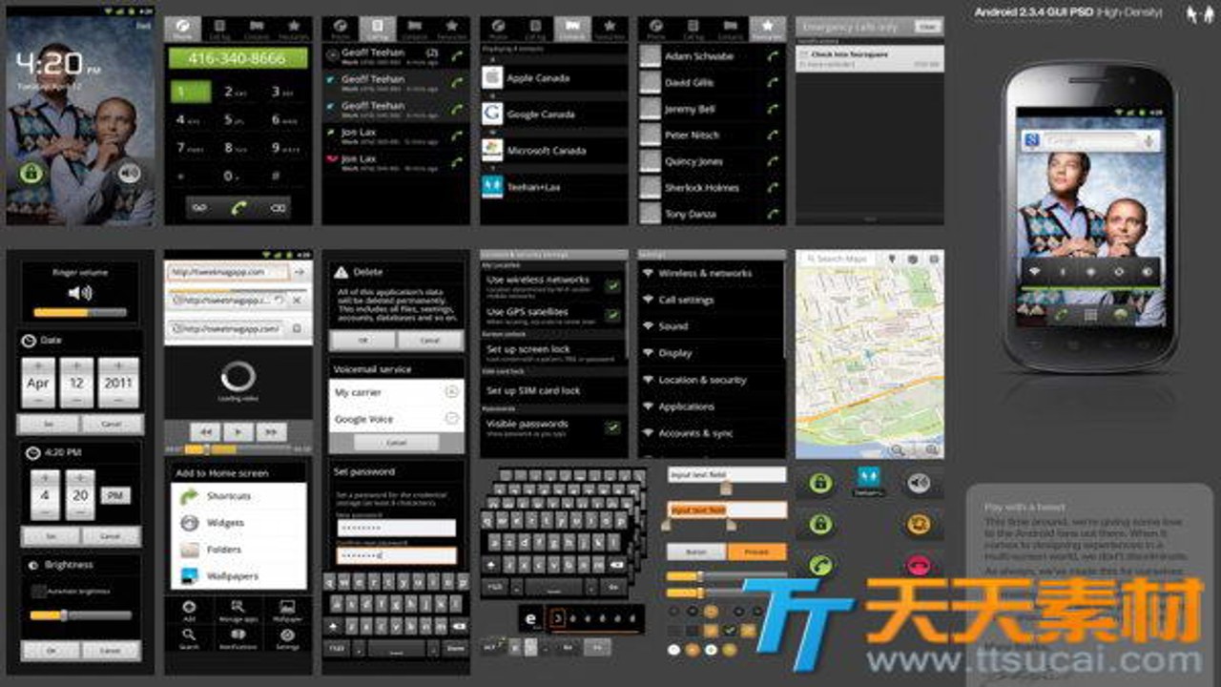Screen dimensions: 1221x687
Task: Click Clear in the notifications panel
Action: tap(927, 28)
